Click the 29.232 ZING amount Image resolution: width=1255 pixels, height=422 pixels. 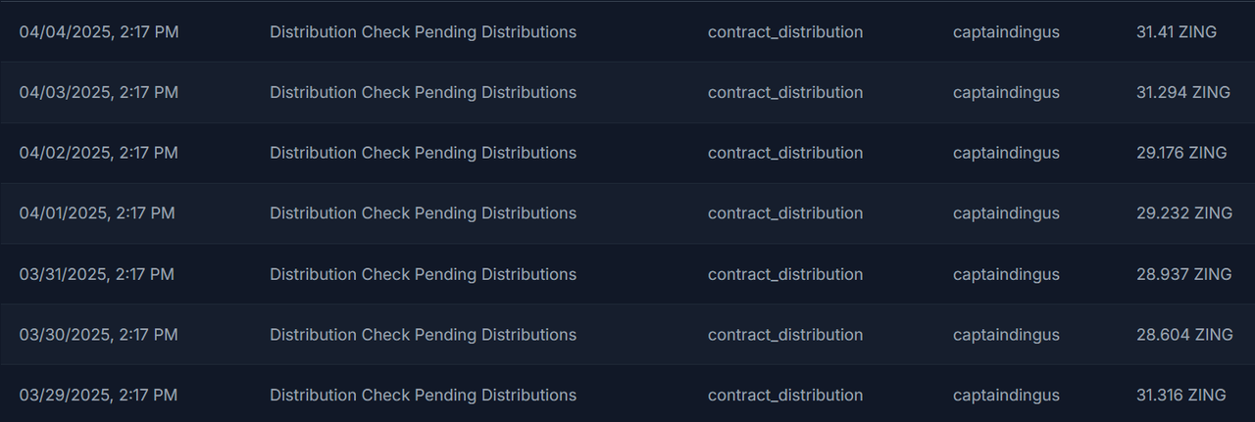(1184, 213)
